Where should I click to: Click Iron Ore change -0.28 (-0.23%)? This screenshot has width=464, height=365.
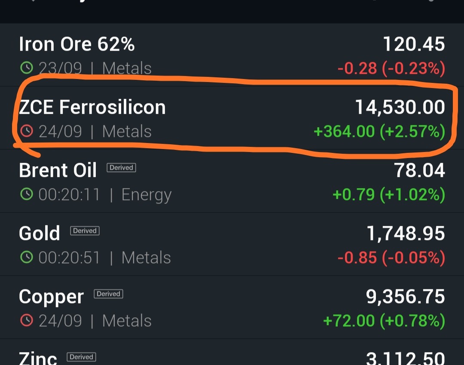(391, 68)
